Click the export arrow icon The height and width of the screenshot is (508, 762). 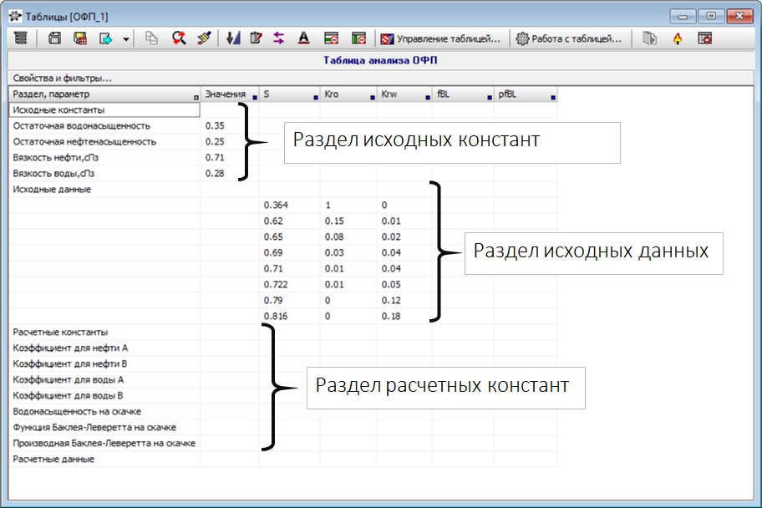tap(105, 38)
